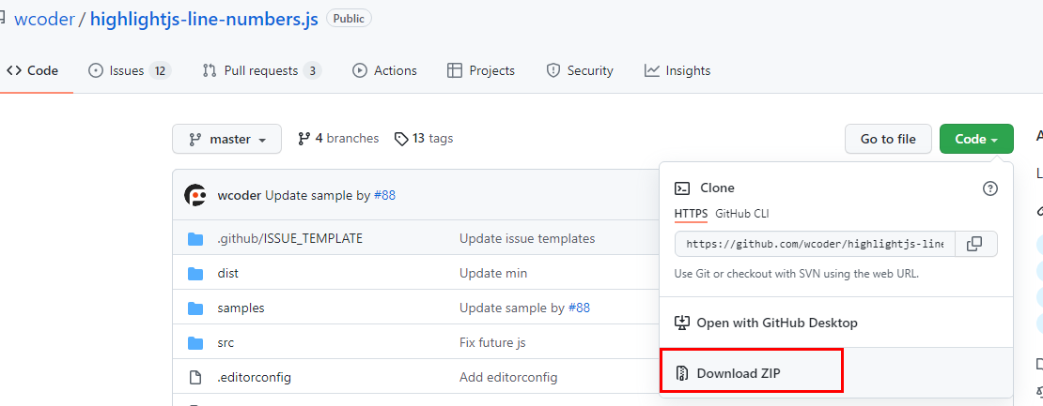Open the Insights tab
Screen dimensions: 1043x406
point(677,70)
